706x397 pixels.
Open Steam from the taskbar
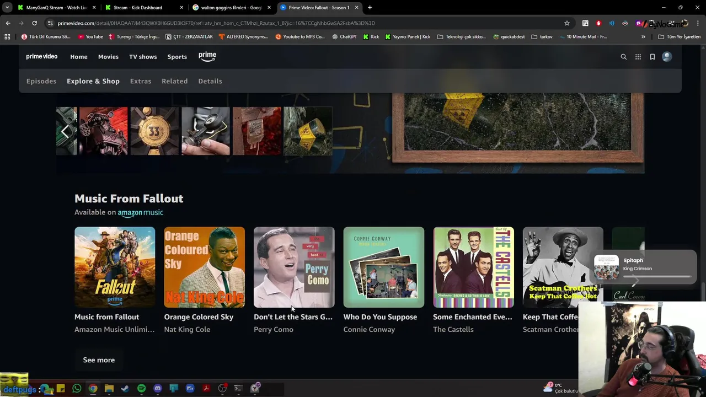pyautogui.click(x=125, y=388)
